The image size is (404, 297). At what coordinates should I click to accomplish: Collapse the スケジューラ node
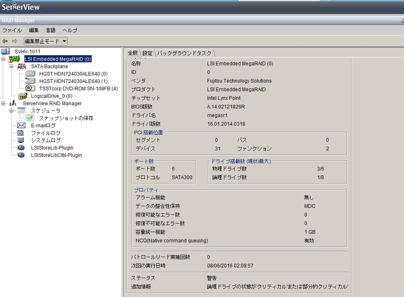point(11,111)
